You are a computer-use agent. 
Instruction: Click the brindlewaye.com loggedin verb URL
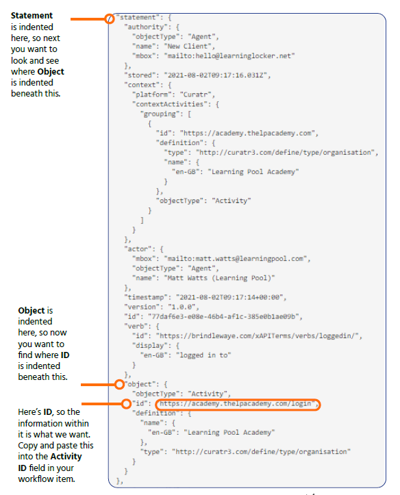[x=258, y=336]
